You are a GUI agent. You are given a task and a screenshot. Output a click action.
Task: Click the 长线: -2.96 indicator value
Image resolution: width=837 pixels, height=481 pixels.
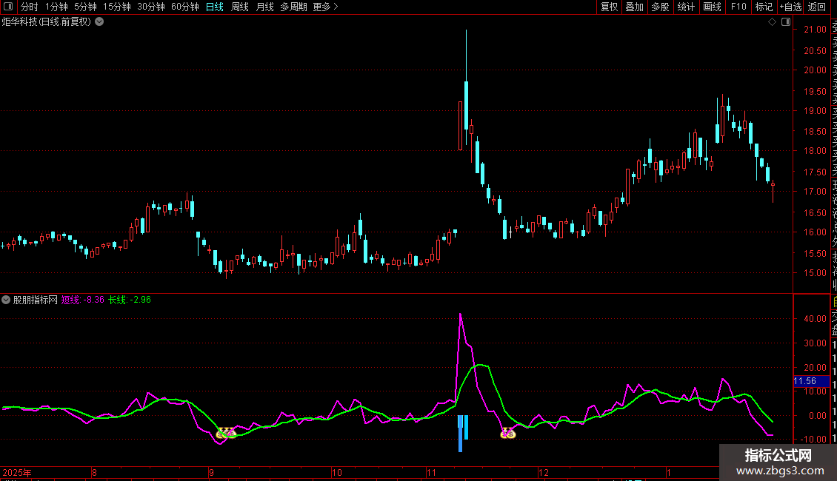tap(130, 300)
